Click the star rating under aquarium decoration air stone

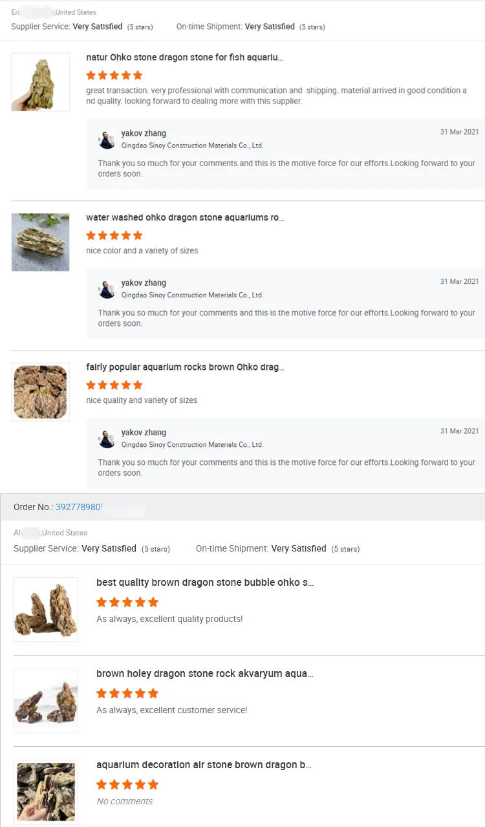click(127, 784)
